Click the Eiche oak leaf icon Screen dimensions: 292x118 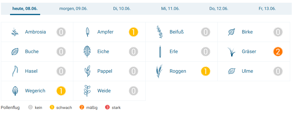[x=87, y=52]
